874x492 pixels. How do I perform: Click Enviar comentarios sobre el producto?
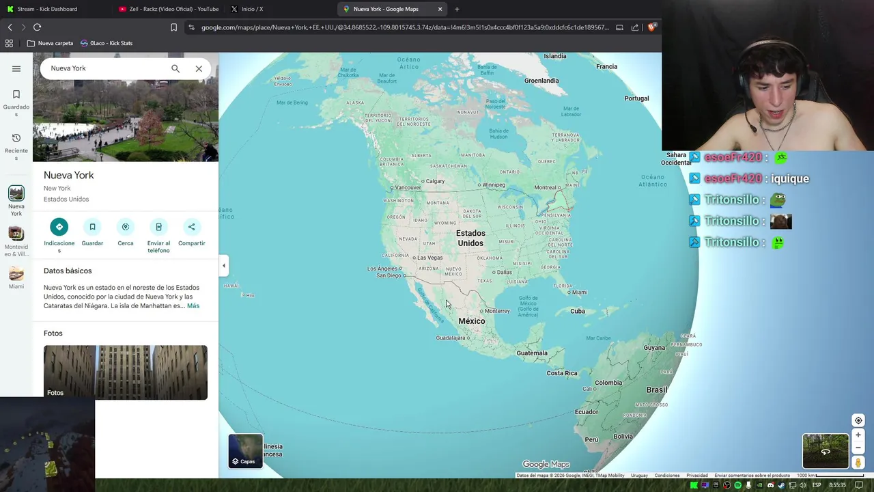click(752, 476)
